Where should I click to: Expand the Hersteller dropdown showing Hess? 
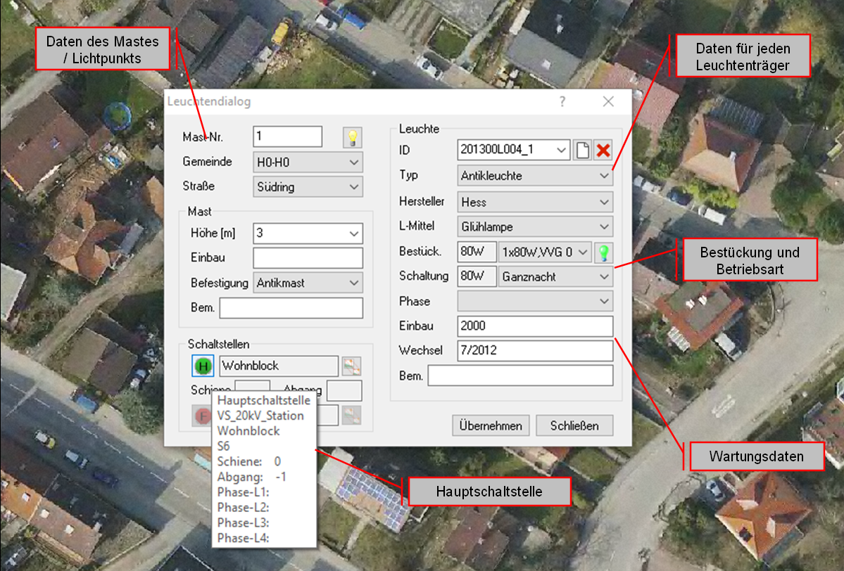point(535,202)
